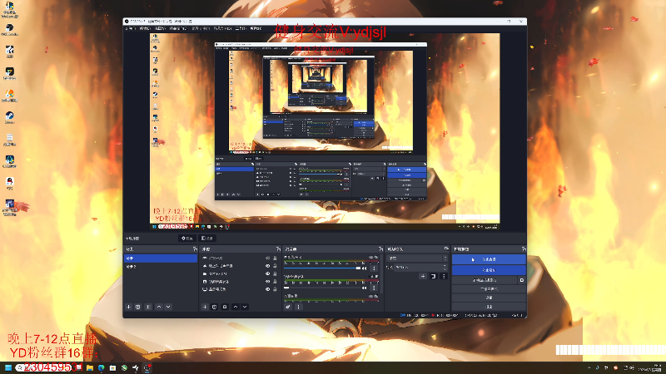This screenshot has height=374, width=666.
Task: Lock the topmost source in the Sources list
Action: (275, 258)
